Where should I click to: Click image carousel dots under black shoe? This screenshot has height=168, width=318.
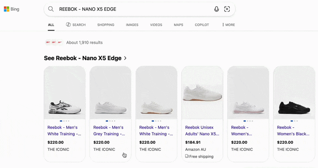pyautogui.click(x=294, y=121)
